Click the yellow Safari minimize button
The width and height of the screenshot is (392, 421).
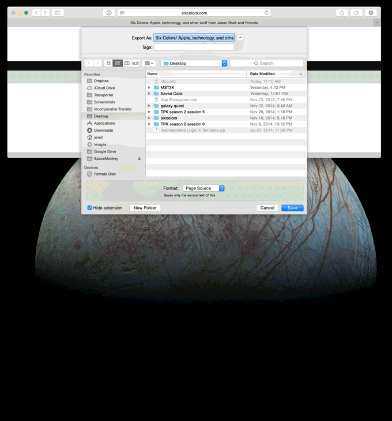pos(20,13)
